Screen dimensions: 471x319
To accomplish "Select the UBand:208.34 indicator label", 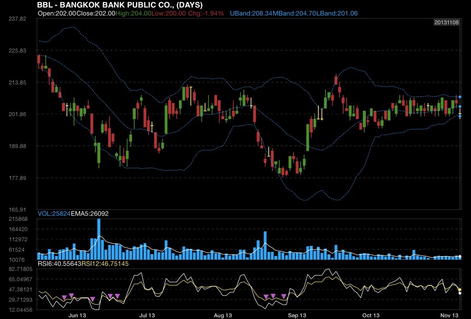I will (x=251, y=13).
